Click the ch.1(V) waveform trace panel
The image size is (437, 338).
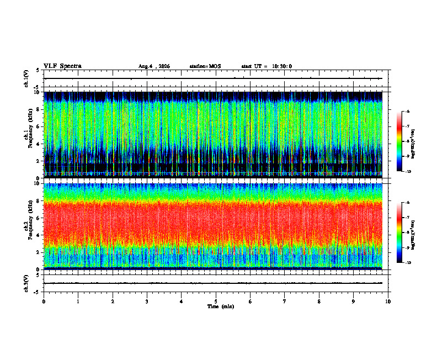pyautogui.click(x=216, y=78)
